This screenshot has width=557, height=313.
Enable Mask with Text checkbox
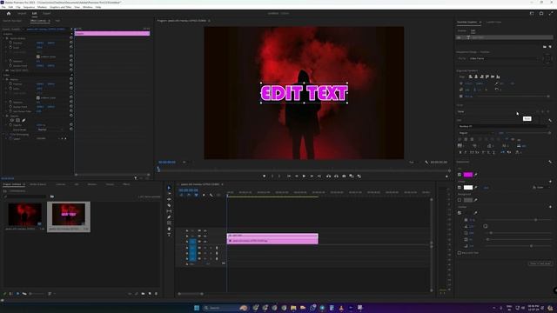tap(460, 253)
